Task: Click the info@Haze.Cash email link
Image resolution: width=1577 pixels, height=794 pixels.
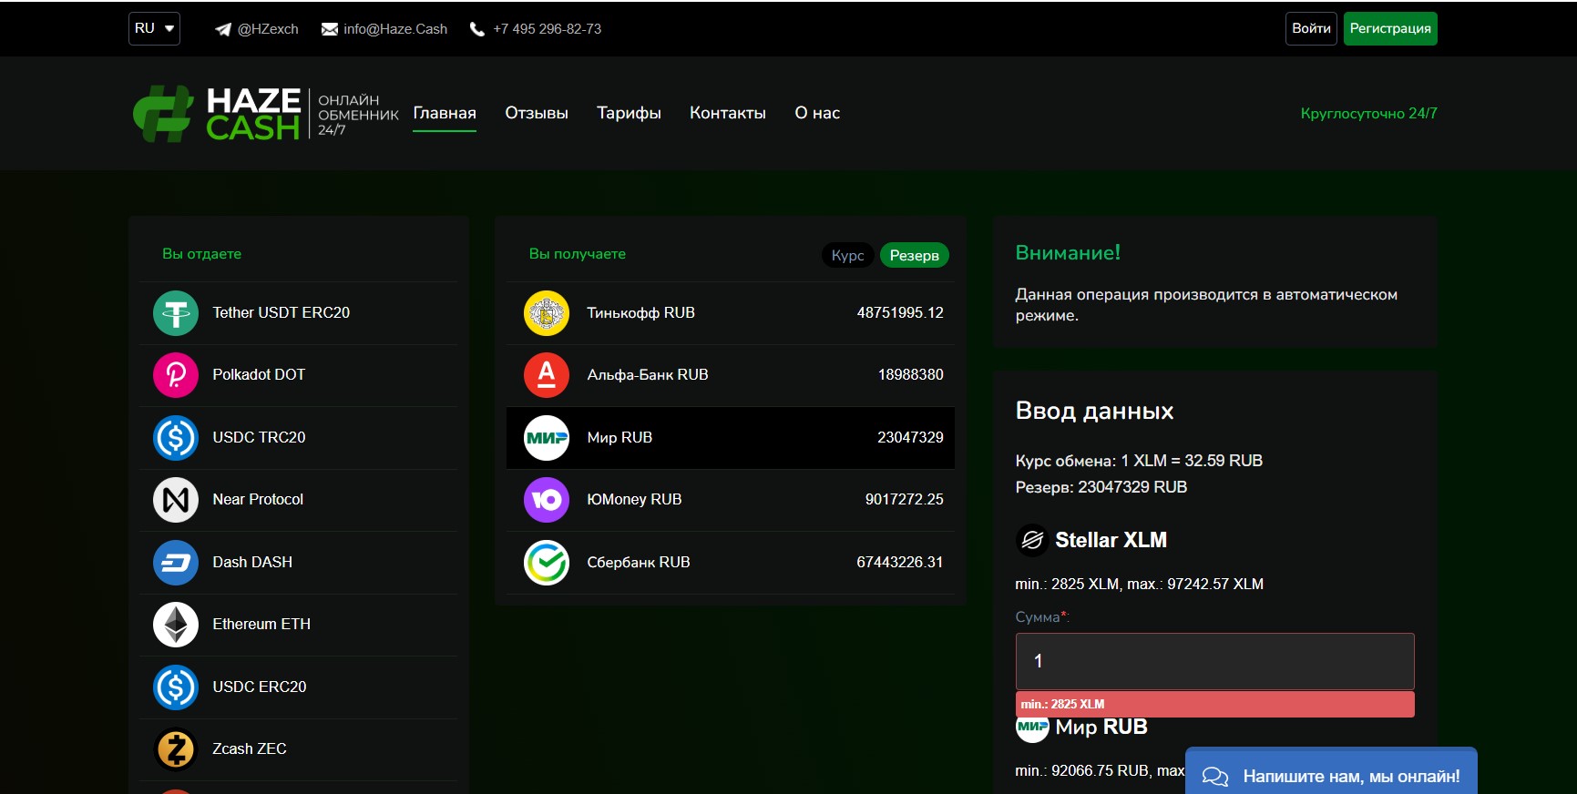Action: (395, 29)
